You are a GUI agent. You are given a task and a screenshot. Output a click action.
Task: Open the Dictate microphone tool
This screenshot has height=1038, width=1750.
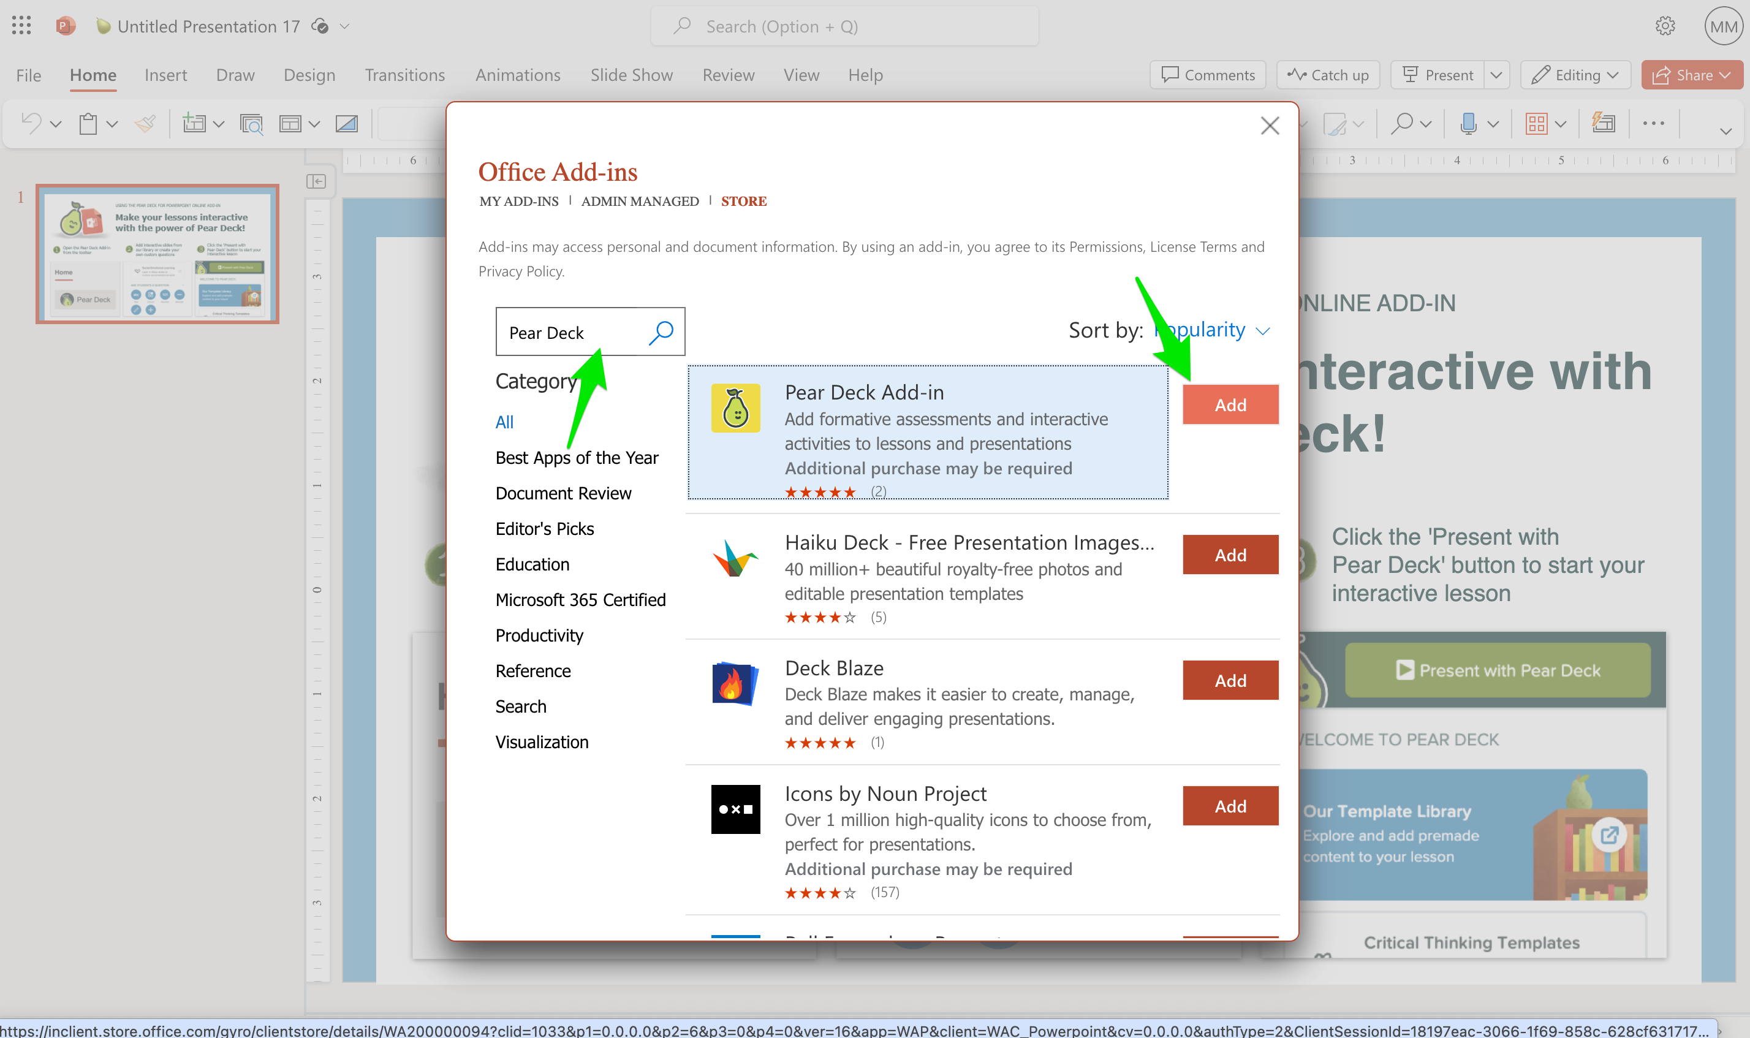[x=1469, y=124]
